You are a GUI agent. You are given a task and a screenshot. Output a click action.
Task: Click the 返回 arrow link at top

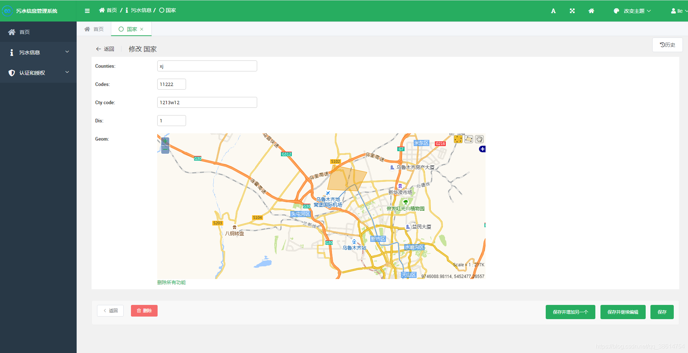[x=105, y=49]
